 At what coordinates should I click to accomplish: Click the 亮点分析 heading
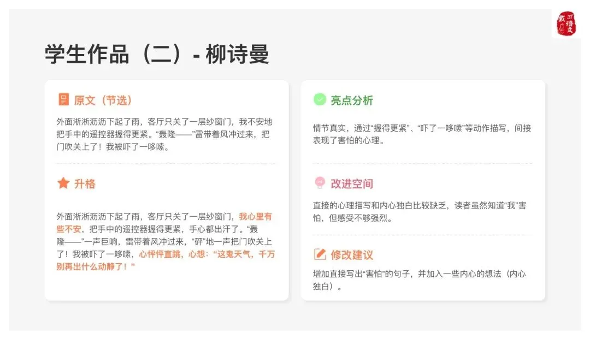352,100
